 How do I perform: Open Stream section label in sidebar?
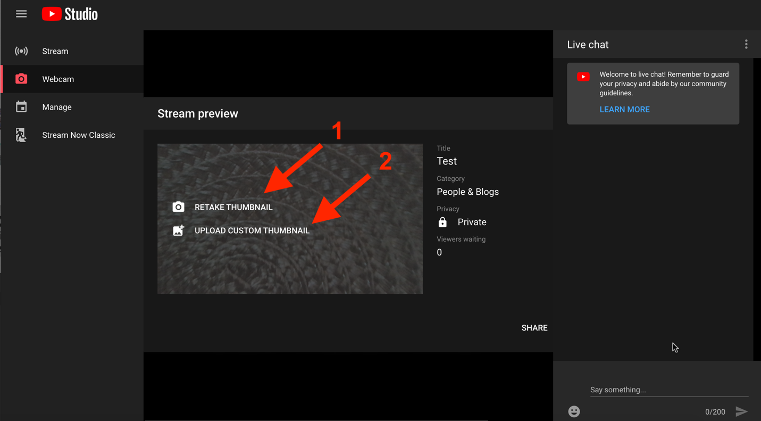pos(55,51)
